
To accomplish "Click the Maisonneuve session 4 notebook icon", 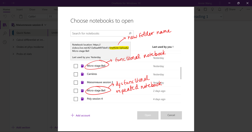I will [13, 25].
